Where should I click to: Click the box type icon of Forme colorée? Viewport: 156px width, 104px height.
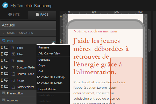pos(13,87)
